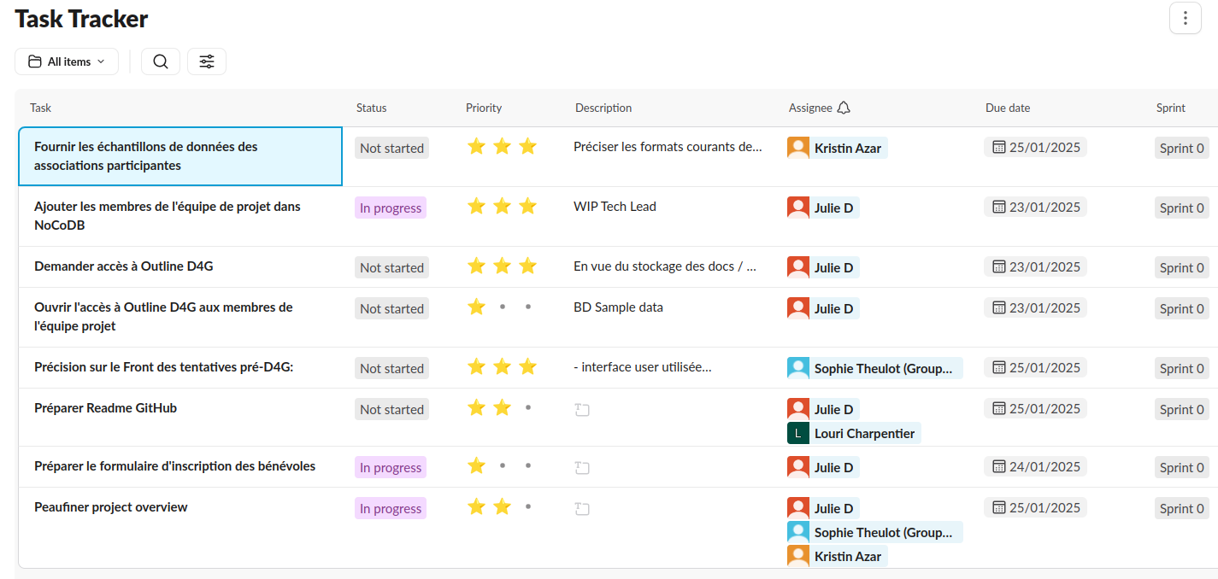Select the Status column header
Viewport: 1218px width, 579px height.
371,108
